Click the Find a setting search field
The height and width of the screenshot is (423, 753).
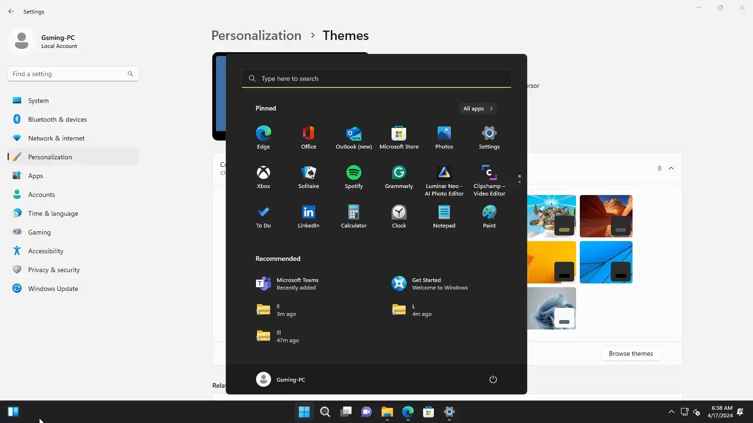coord(73,74)
